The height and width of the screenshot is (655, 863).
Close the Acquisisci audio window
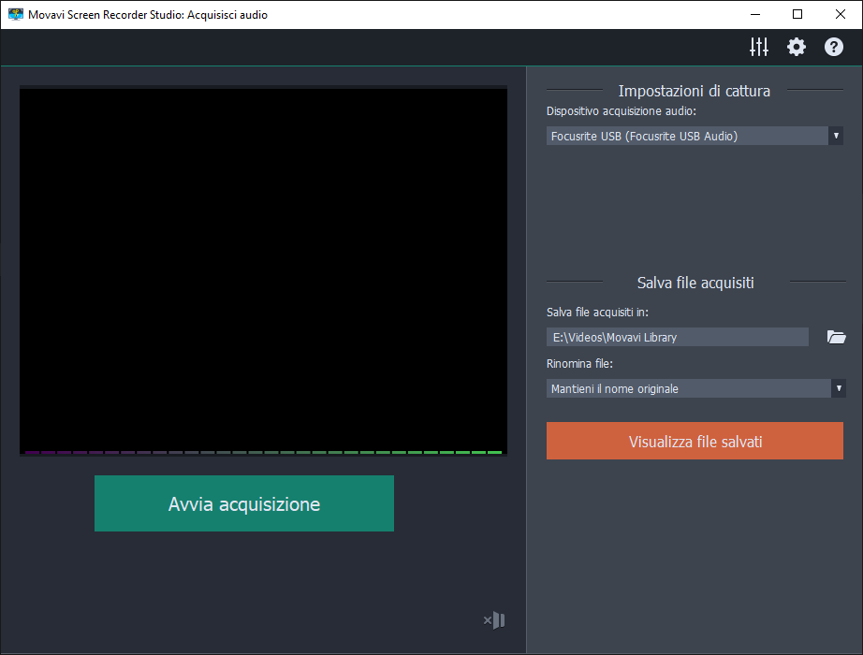click(x=840, y=14)
